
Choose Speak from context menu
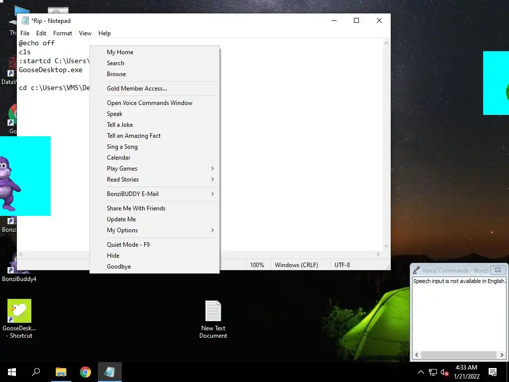pyautogui.click(x=155, y=114)
